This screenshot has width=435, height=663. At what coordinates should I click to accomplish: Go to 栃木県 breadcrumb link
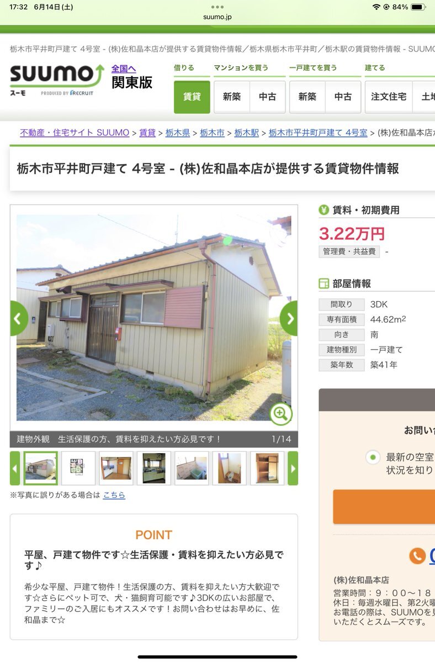pyautogui.click(x=178, y=133)
